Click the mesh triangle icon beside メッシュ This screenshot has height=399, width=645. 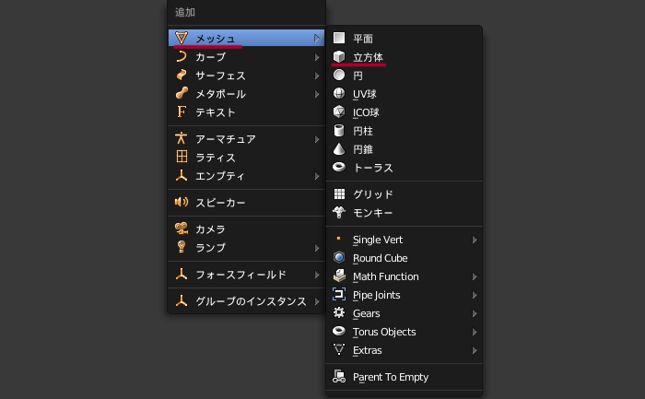pyautogui.click(x=182, y=38)
